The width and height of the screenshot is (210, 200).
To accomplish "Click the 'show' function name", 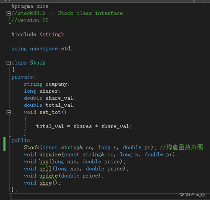I will pyautogui.click(x=46, y=183).
